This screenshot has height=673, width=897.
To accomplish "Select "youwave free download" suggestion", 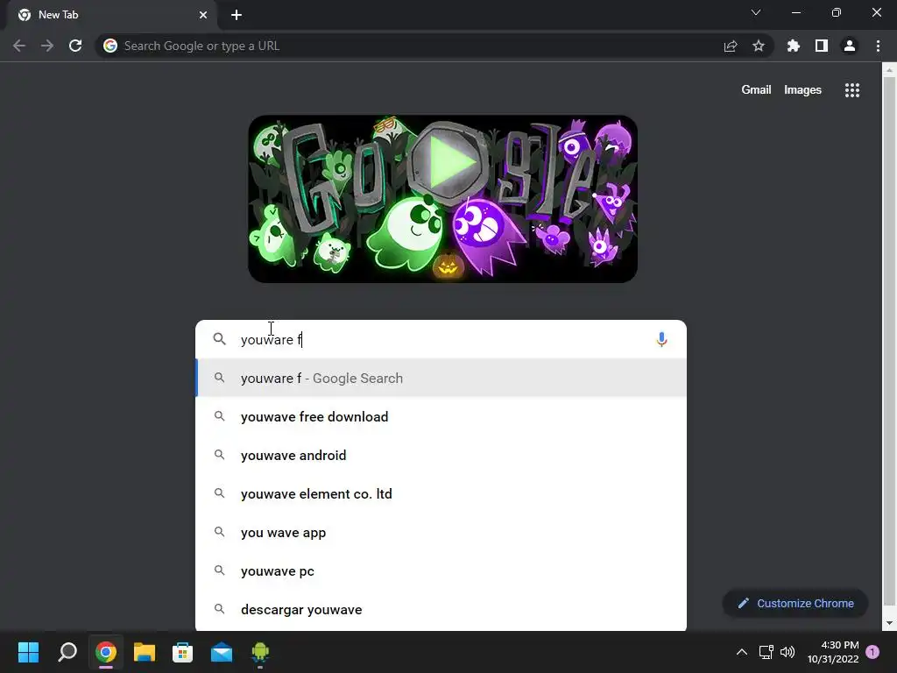I will [x=441, y=416].
